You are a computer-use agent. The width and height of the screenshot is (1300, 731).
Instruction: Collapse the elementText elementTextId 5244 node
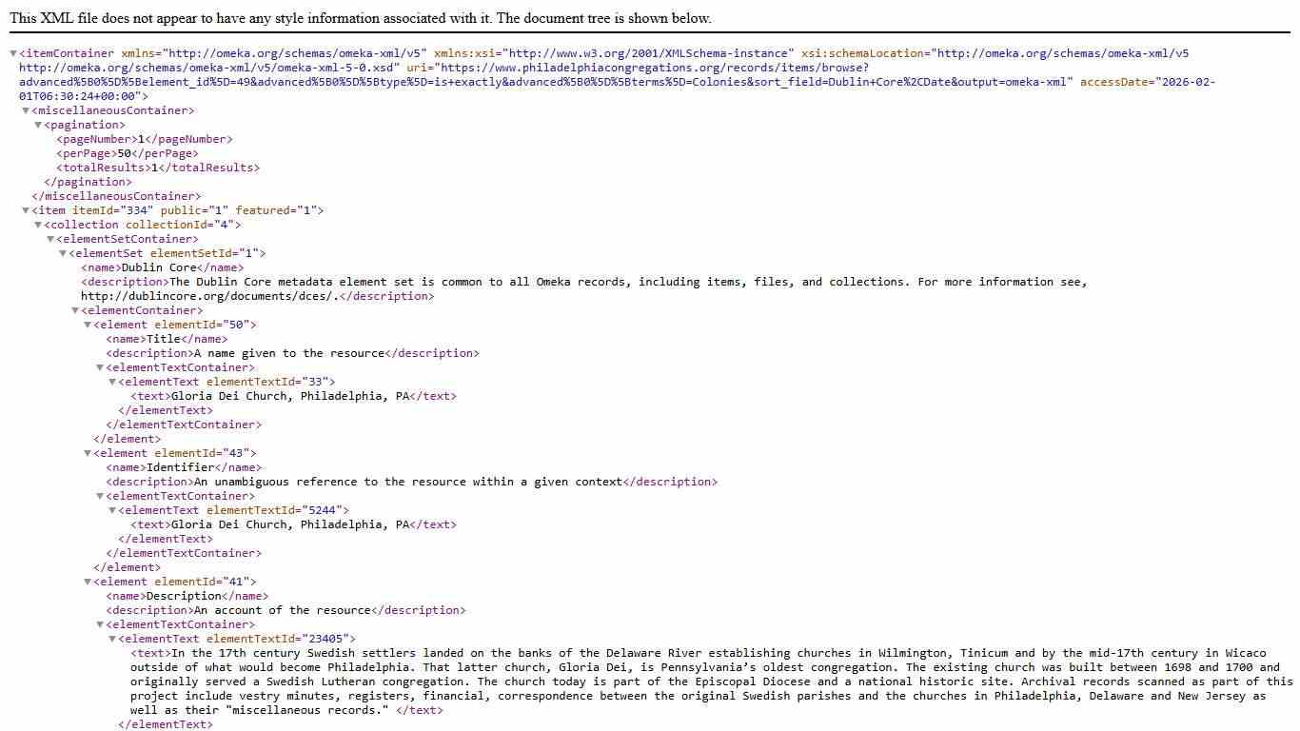[x=112, y=511]
